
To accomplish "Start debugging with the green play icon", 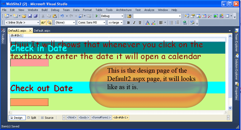I will coord(96,16).
